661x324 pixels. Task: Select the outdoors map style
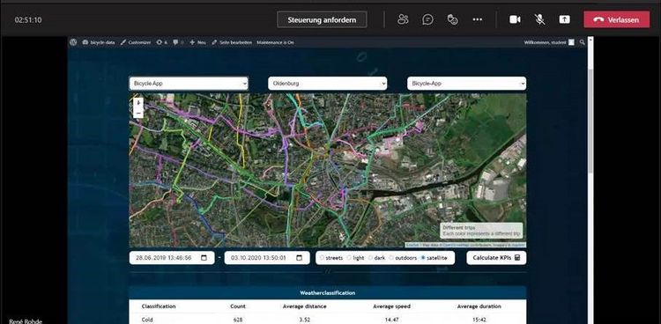tap(403, 258)
